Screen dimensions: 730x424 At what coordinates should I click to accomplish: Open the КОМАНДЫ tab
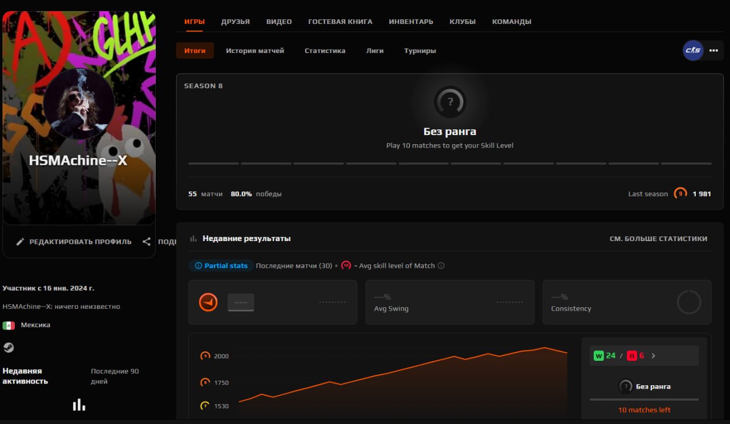click(x=512, y=22)
